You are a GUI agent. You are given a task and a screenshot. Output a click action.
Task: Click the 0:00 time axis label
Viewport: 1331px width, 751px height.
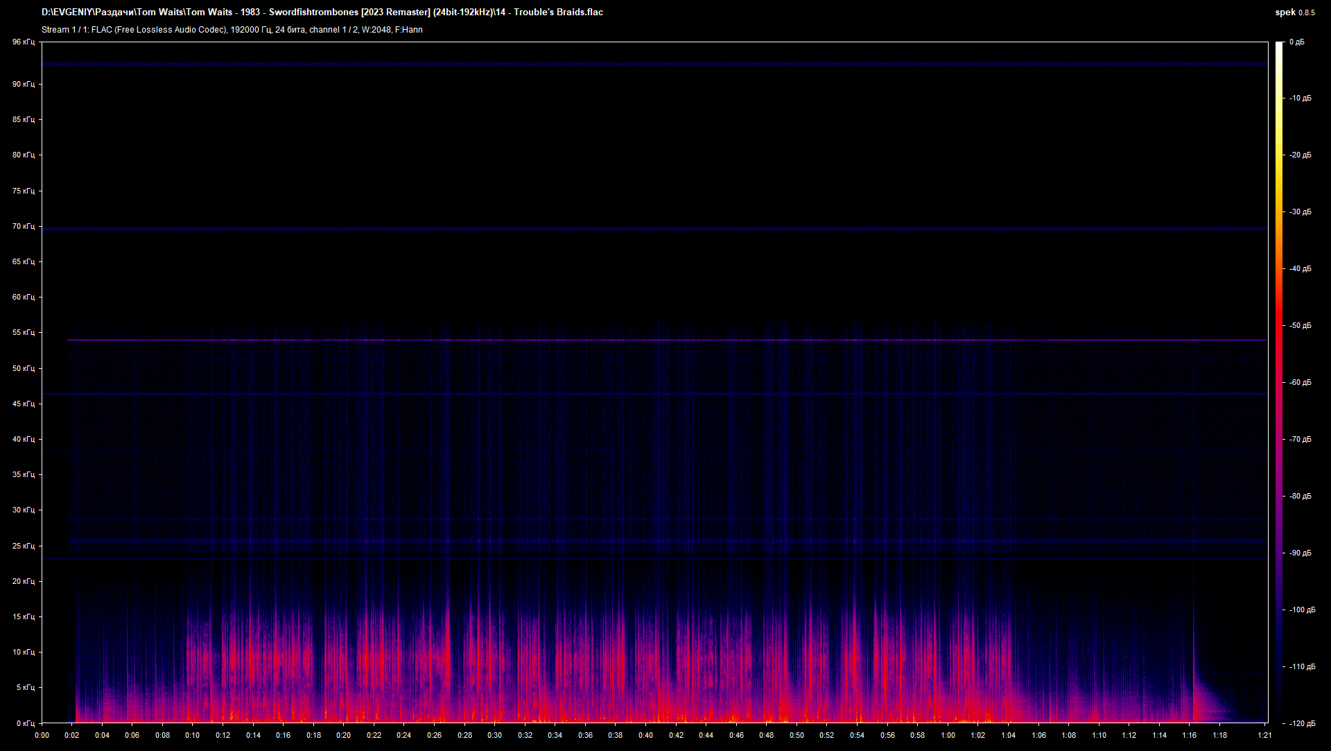(x=42, y=736)
